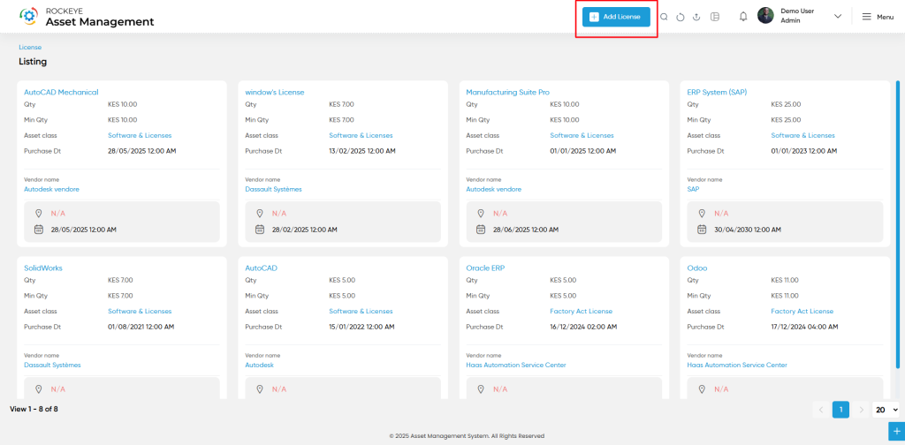Screen dimensions: 905x445
Task: Open the AutoCAD license card title
Action: point(262,268)
